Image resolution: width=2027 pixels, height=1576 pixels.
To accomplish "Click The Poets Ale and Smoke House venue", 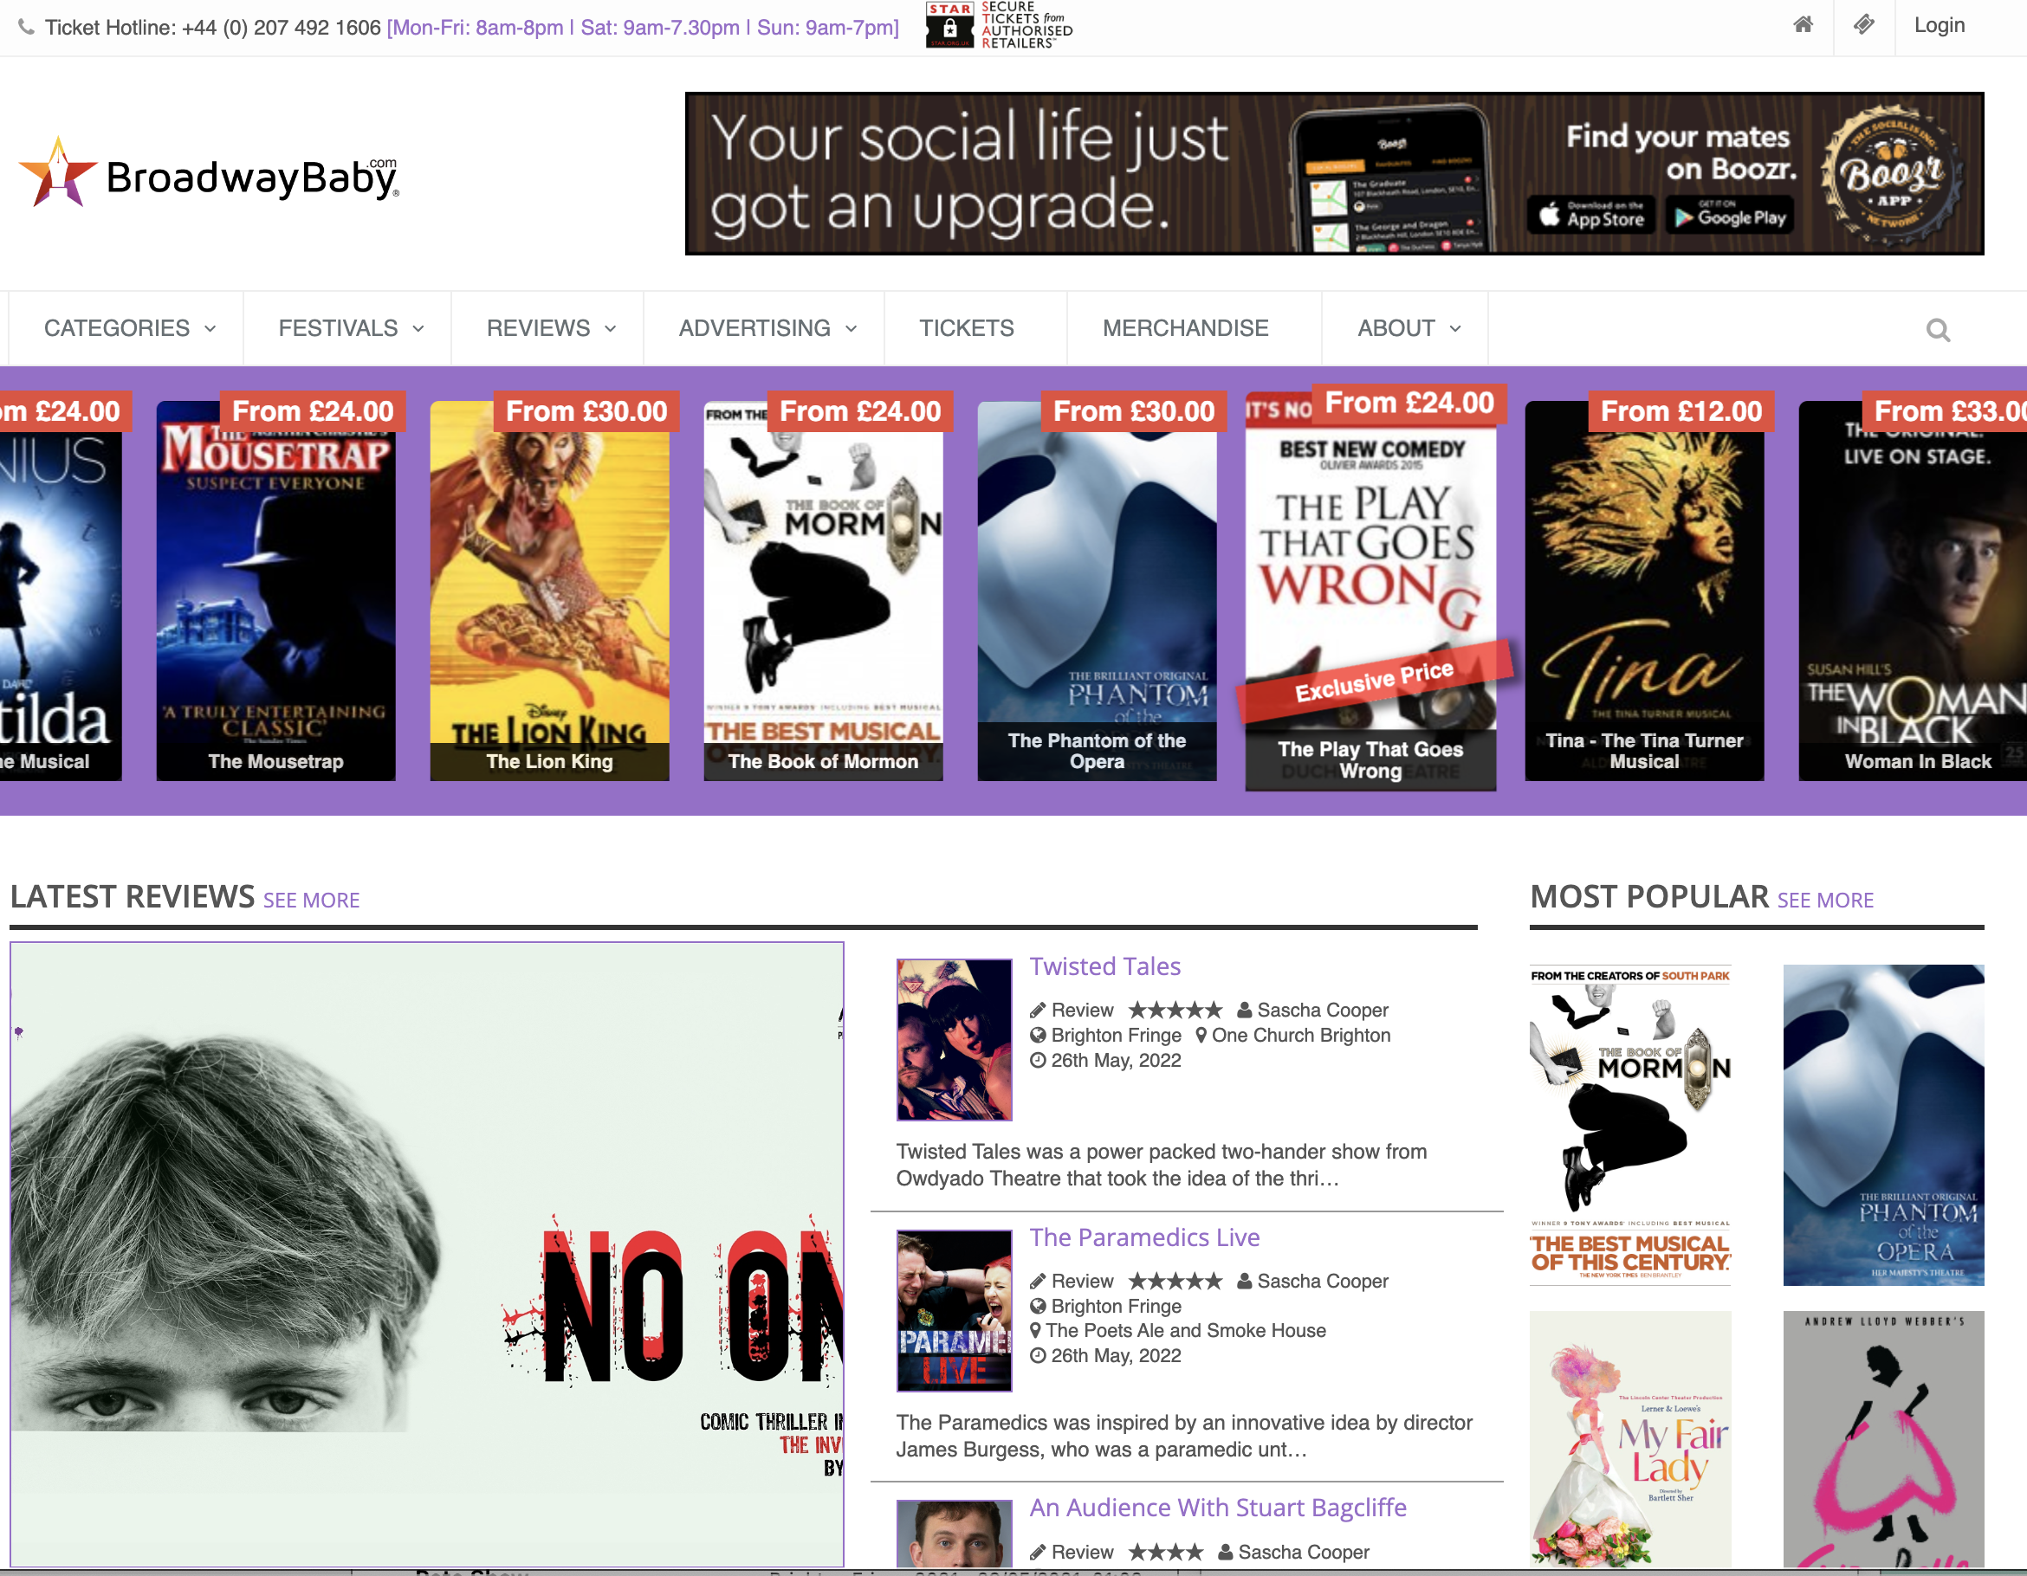I will click(1185, 1330).
